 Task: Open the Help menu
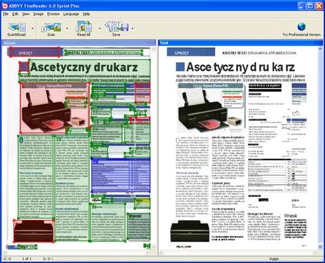coord(86,14)
